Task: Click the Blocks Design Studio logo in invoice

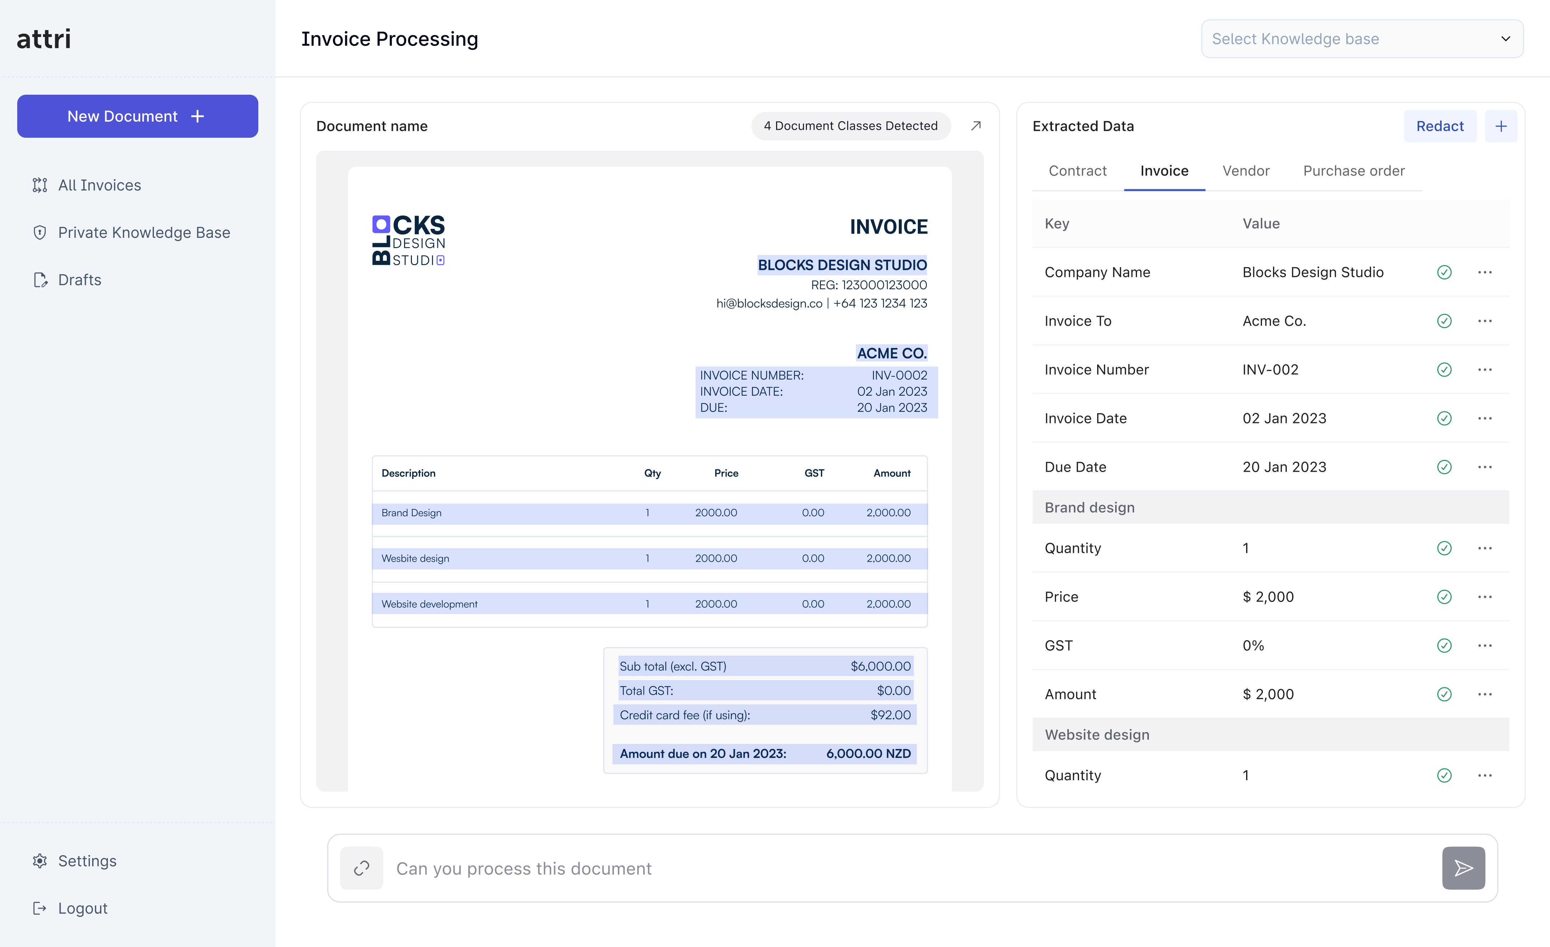Action: [x=409, y=240]
